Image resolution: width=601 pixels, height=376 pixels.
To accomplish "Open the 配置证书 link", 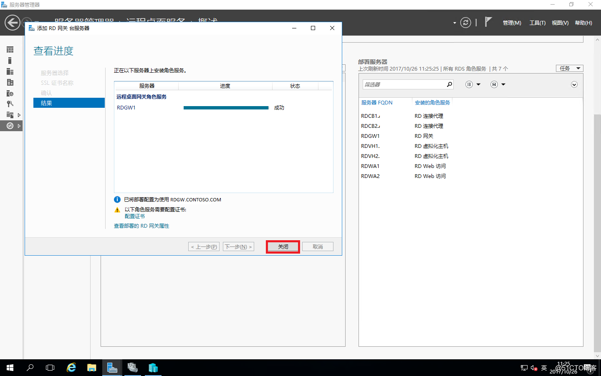I will coord(134,216).
